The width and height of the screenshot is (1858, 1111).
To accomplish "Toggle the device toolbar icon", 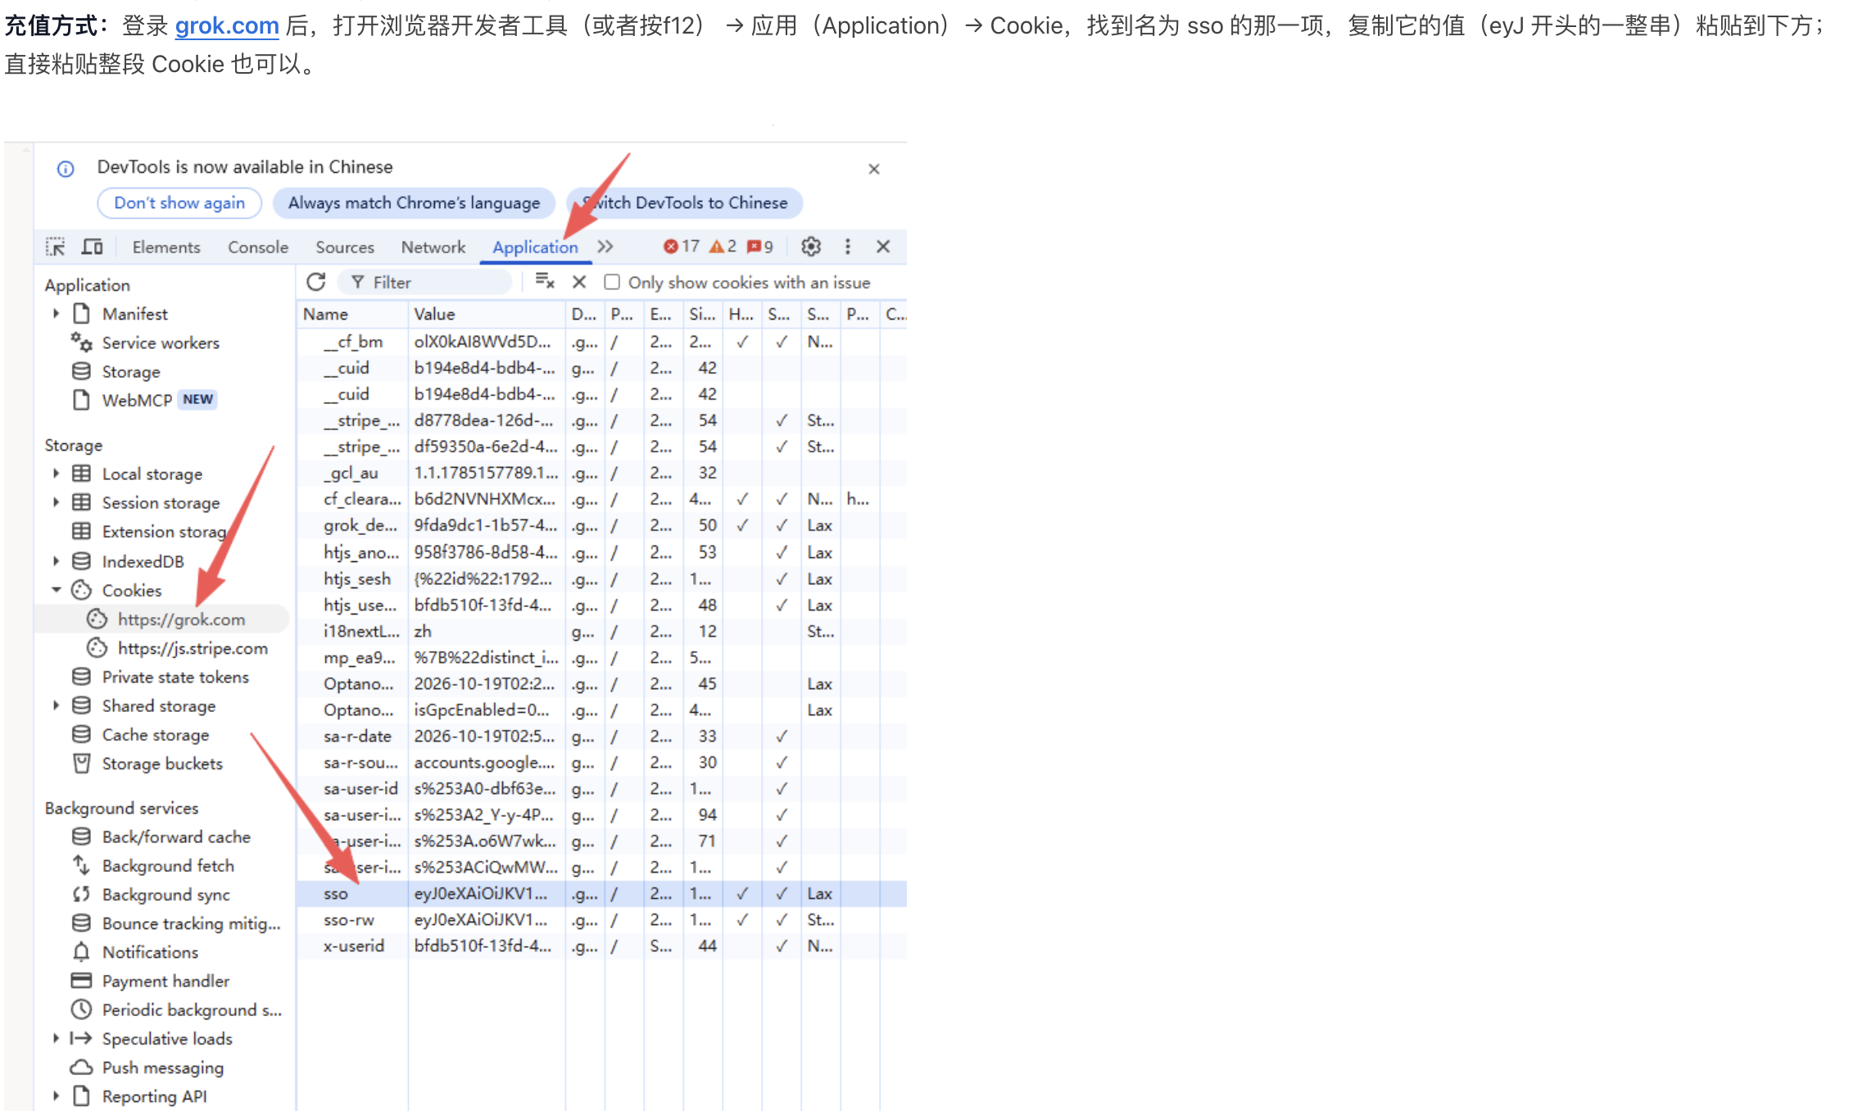I will coord(93,247).
